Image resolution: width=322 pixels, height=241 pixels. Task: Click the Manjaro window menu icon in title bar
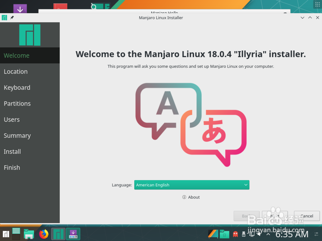4,18
